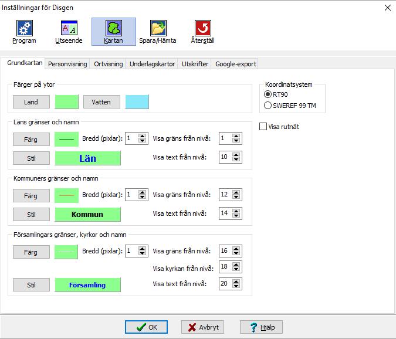Decrease Läns Visa text från nivå
This screenshot has width=396, height=339.
point(236,160)
